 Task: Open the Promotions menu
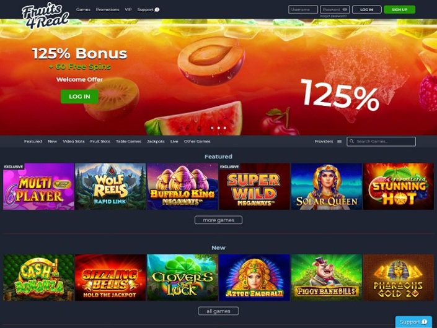107,9
